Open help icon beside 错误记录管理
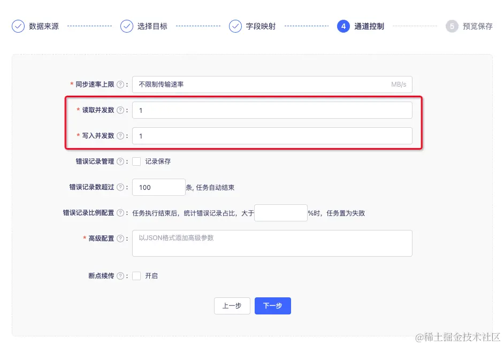 tap(120, 162)
